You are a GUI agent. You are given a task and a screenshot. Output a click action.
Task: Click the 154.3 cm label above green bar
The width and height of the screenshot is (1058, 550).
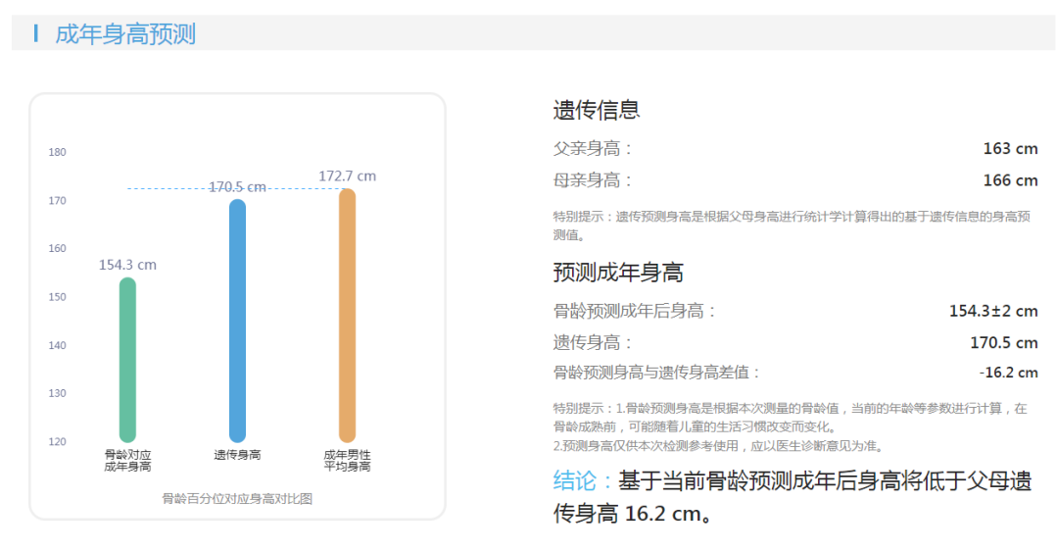tap(127, 265)
